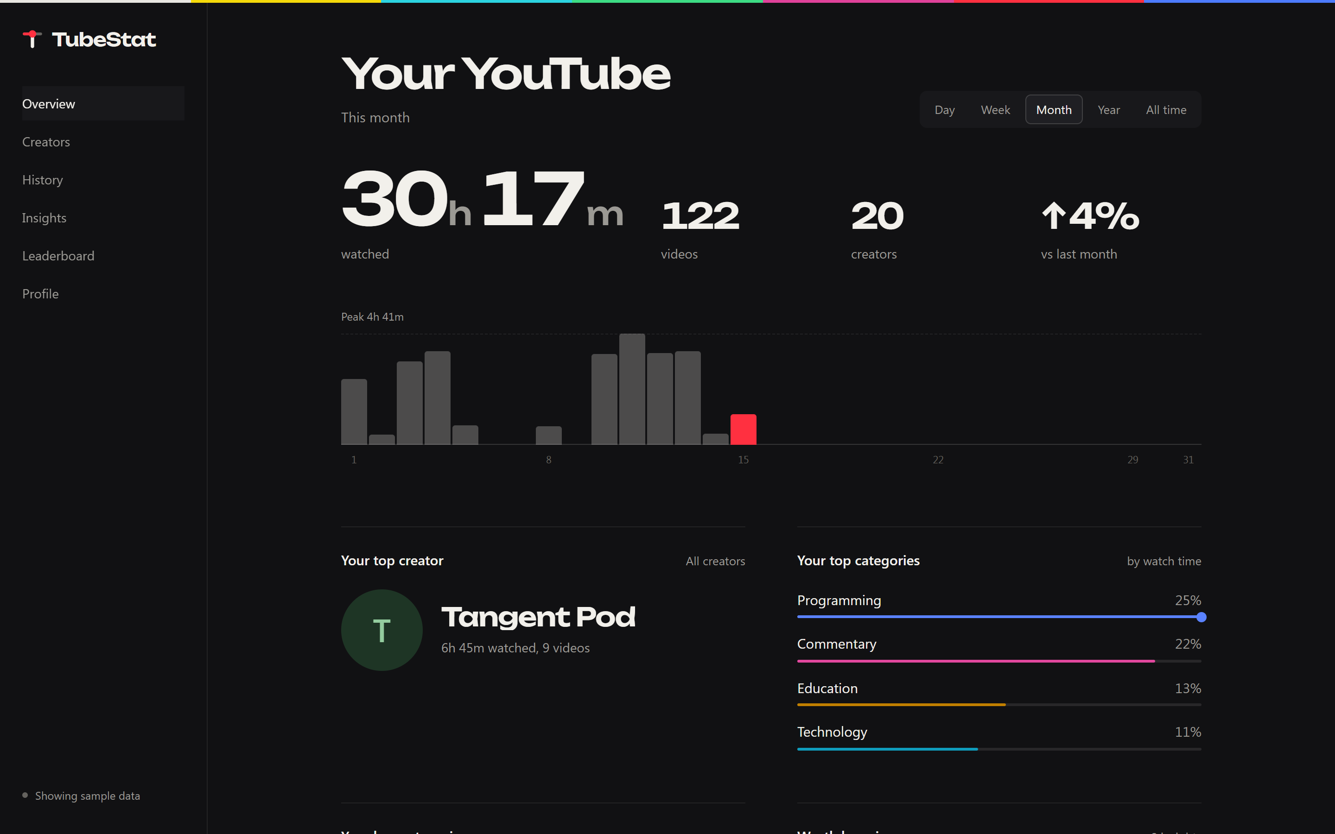Image resolution: width=1335 pixels, height=834 pixels.
Task: Click the 25% Programming percentage
Action: (1188, 600)
